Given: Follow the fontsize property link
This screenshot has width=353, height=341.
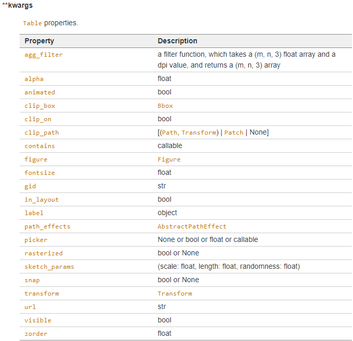Looking at the screenshot, I should coord(40,173).
